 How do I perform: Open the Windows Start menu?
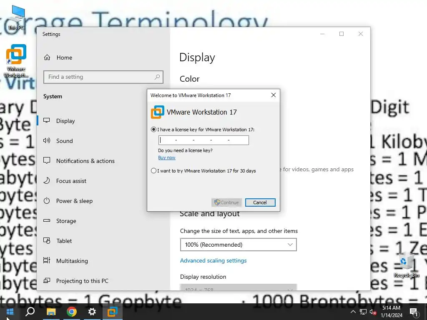(x=10, y=312)
